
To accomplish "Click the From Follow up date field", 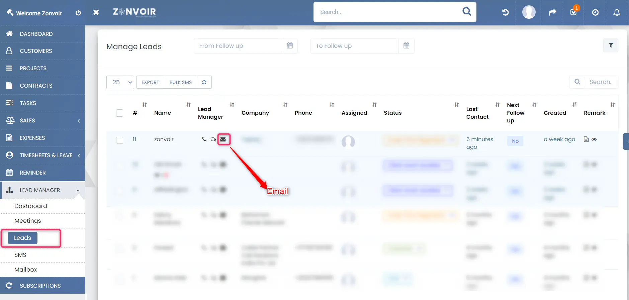I will click(238, 46).
